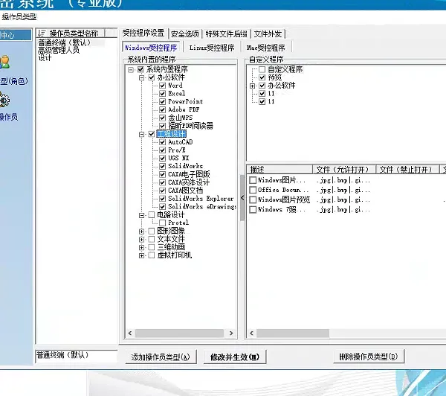Image resolution: width=446 pixels, height=396 pixels.
Task: Toggle the PowerPoint checkbox
Action: point(162,102)
